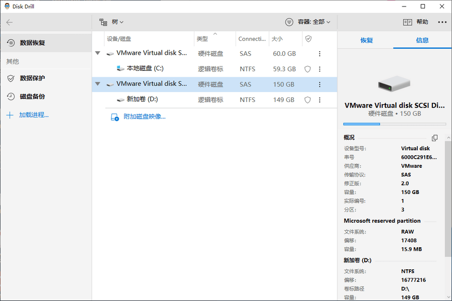The image size is (452, 301).
Task: Click the offset value 16777216
Action: coord(413,280)
